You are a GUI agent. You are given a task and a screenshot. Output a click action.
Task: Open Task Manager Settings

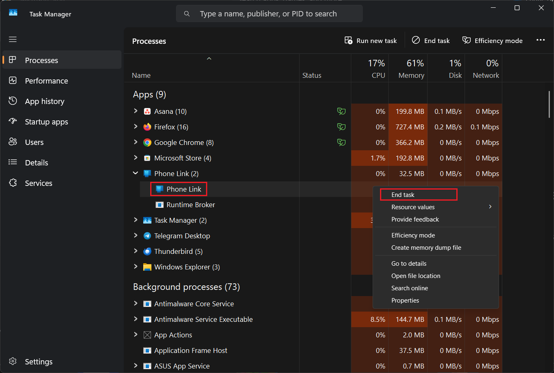click(38, 362)
